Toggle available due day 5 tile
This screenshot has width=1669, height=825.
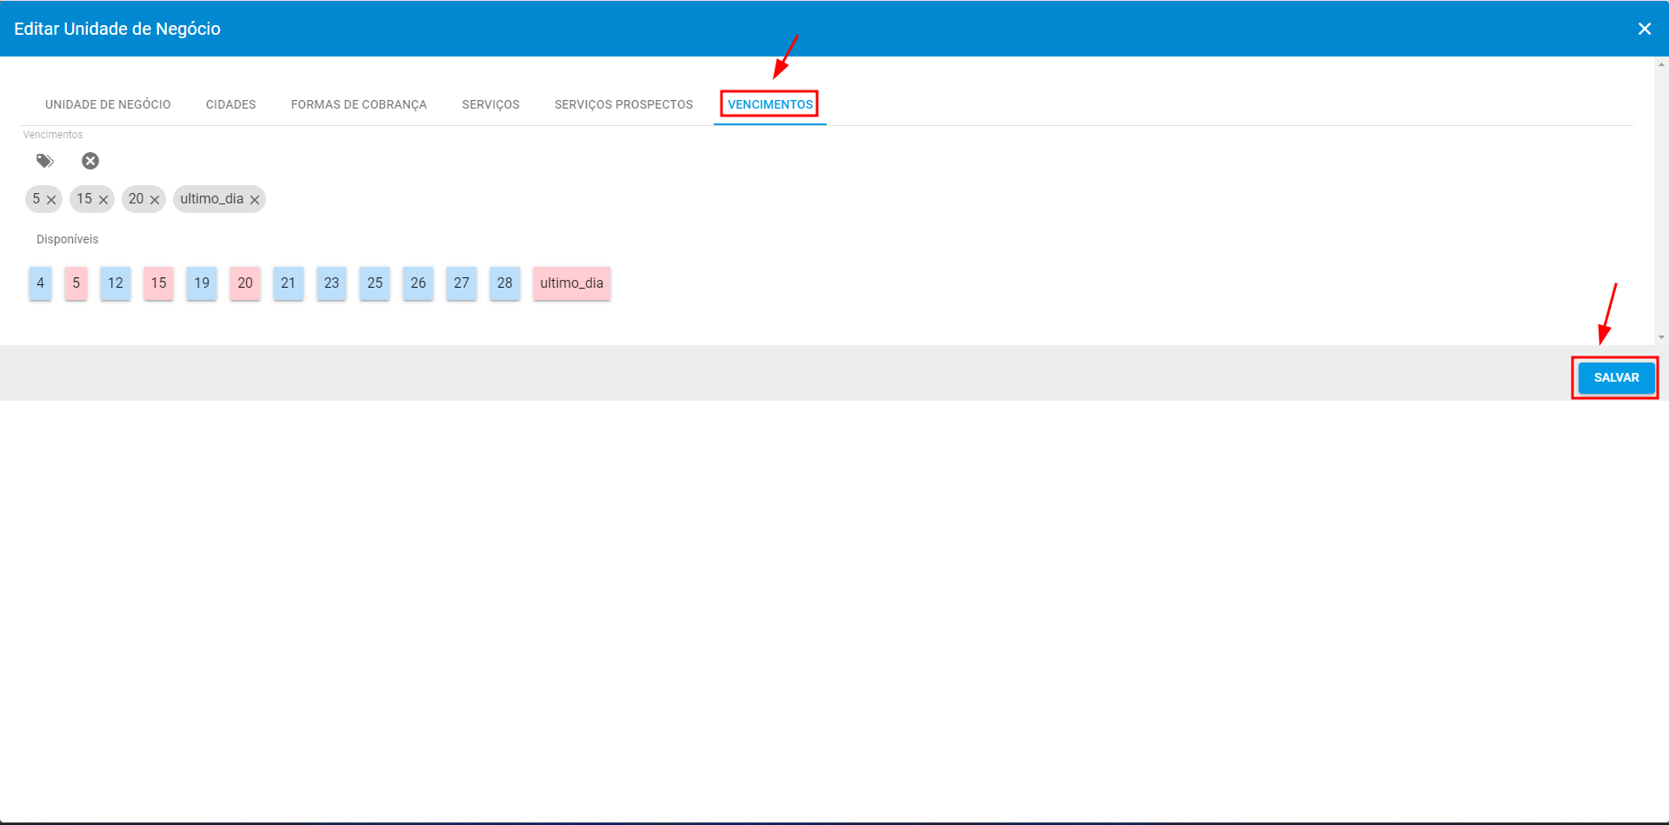tap(76, 283)
